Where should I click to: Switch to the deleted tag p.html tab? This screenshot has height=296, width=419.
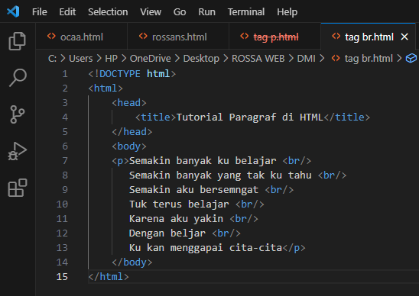[275, 37]
